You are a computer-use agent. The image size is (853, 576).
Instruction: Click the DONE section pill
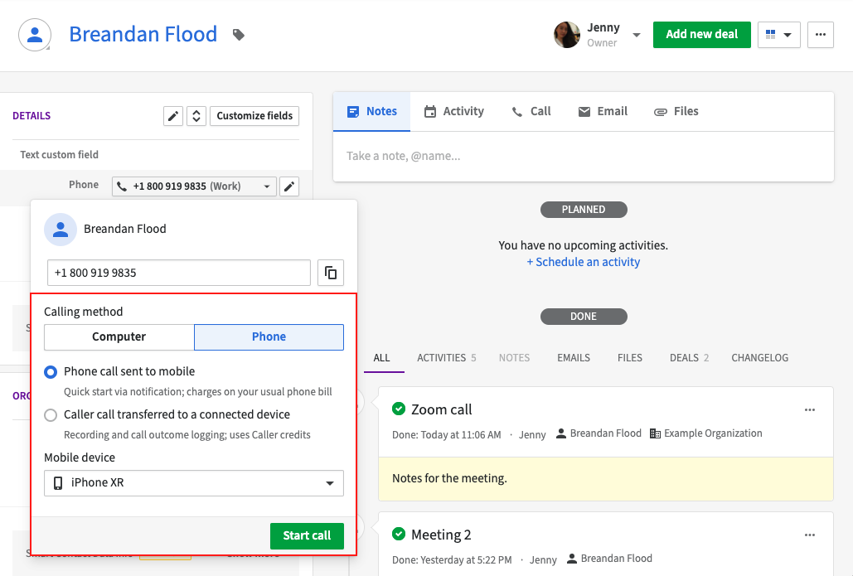(x=584, y=317)
